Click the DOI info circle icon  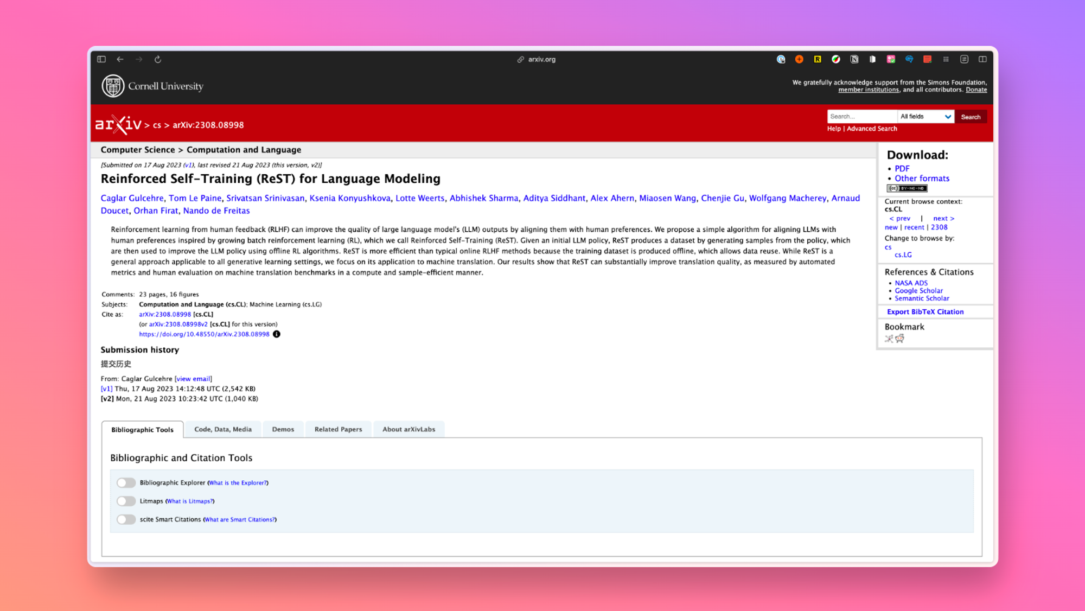277,334
